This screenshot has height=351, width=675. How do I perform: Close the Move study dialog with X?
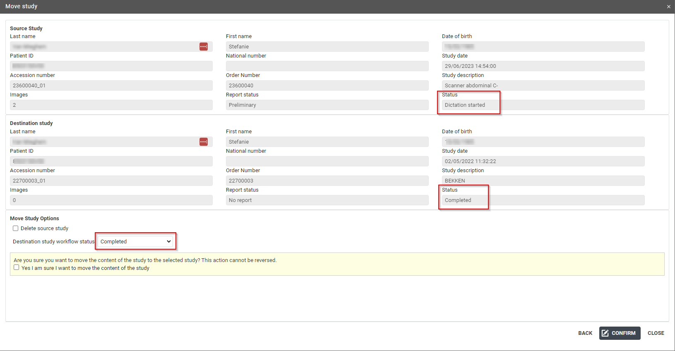(x=668, y=7)
